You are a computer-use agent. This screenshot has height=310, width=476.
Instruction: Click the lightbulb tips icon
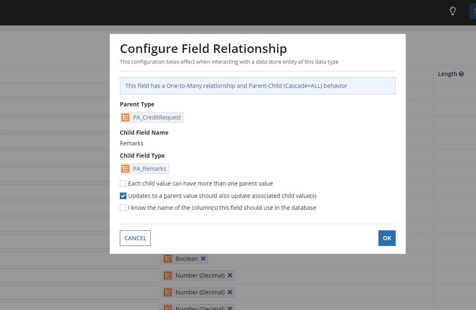click(x=453, y=11)
